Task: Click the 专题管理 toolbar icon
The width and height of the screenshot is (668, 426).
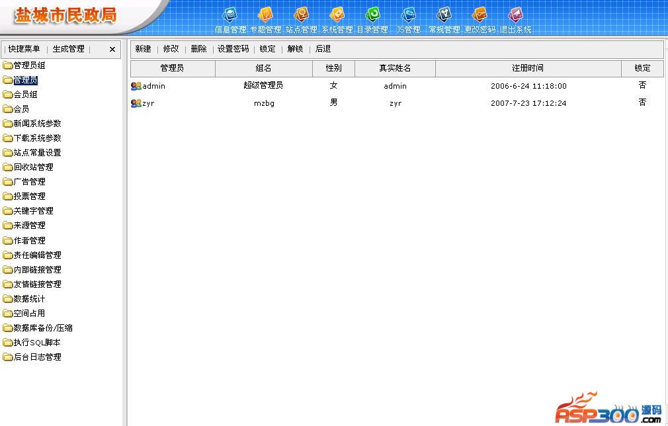Action: pyautogui.click(x=265, y=15)
